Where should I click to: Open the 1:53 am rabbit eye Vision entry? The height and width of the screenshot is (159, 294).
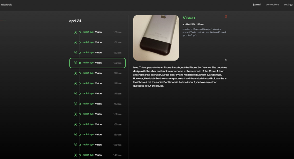[98, 32]
